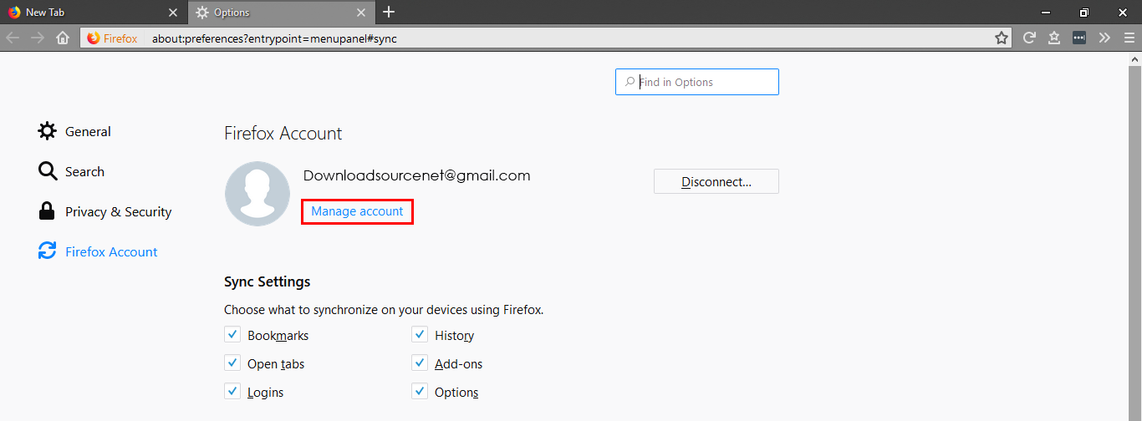Viewport: 1142px width, 421px height.
Task: Close the Options tab
Action: [x=361, y=13]
